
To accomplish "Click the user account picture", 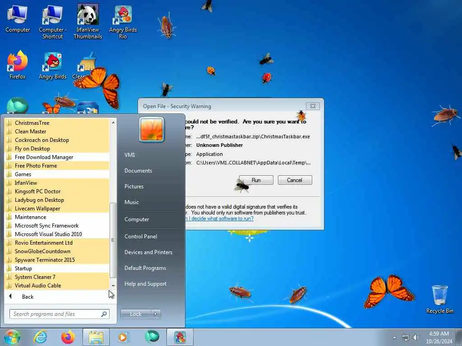I will [x=152, y=129].
